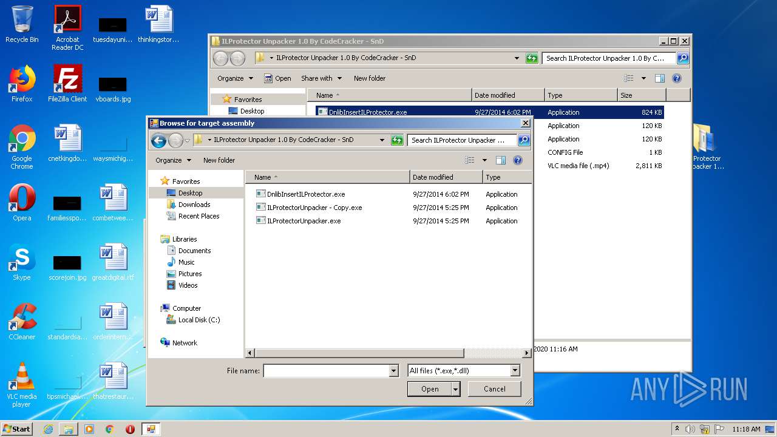Launch Skype from the desktop
Image resolution: width=777 pixels, height=437 pixels.
point(22,262)
